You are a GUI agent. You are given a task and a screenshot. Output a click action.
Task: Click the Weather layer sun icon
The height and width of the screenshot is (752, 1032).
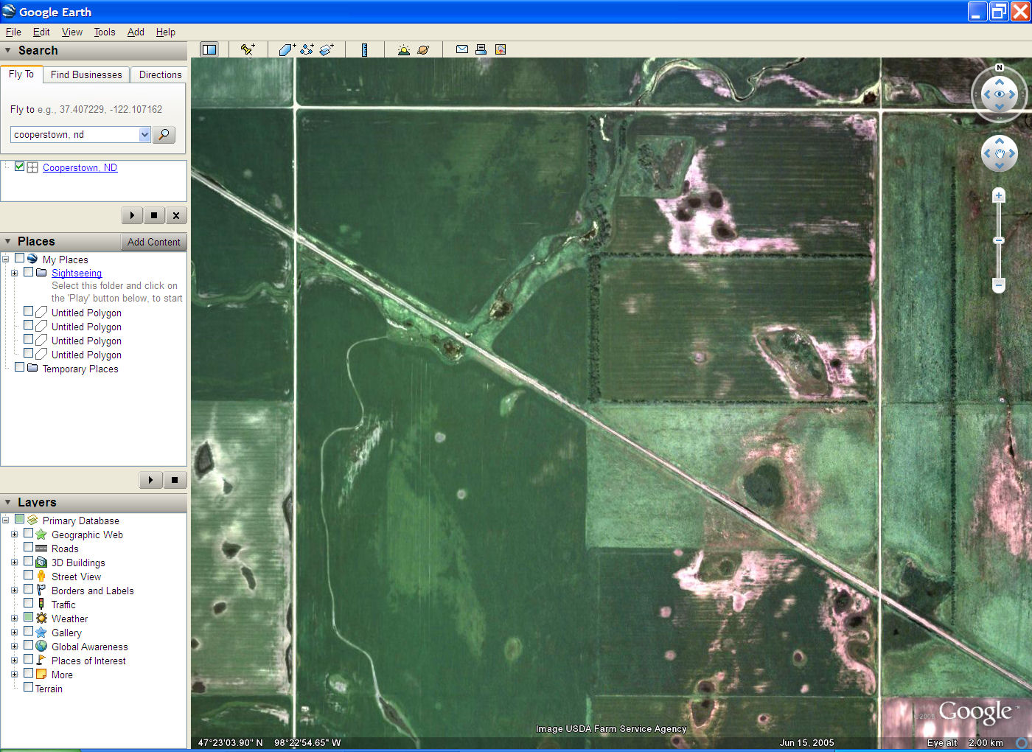coord(41,618)
